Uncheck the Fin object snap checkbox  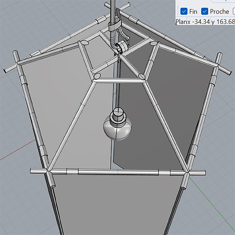184,11
